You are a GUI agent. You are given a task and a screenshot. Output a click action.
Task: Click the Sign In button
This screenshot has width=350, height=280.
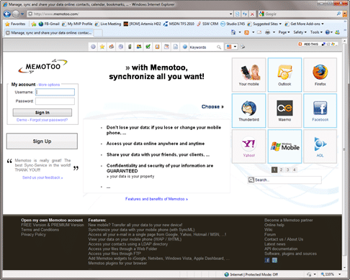pyautogui.click(x=42, y=113)
